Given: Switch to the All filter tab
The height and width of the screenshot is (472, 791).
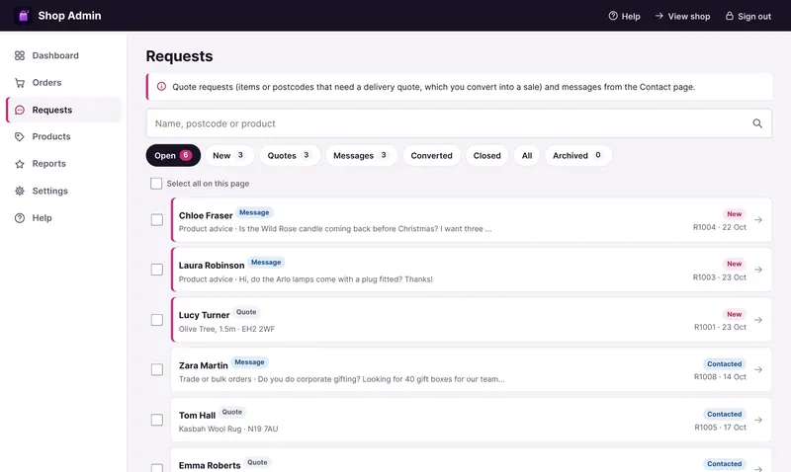Looking at the screenshot, I should (527, 155).
